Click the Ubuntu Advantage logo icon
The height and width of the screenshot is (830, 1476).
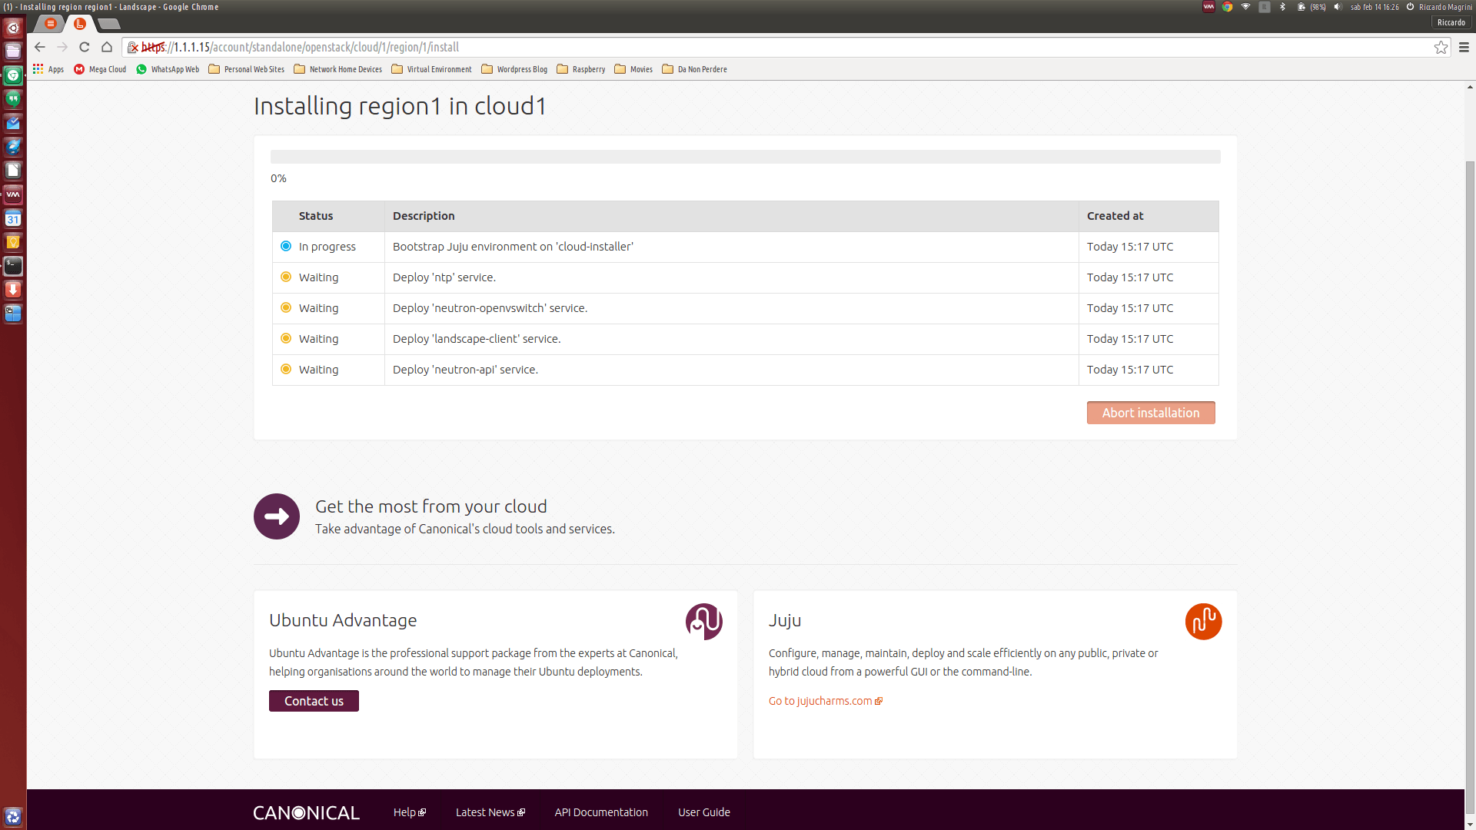703,621
